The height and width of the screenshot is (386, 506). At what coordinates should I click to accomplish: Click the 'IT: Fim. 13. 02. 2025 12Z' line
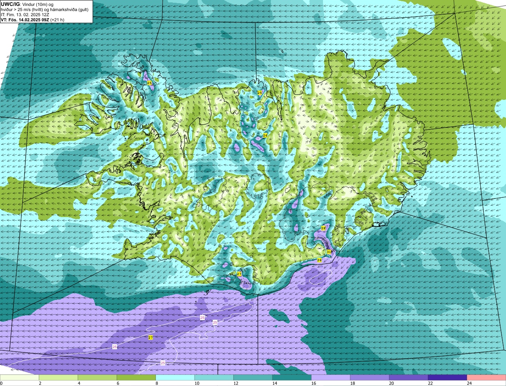click(x=25, y=14)
